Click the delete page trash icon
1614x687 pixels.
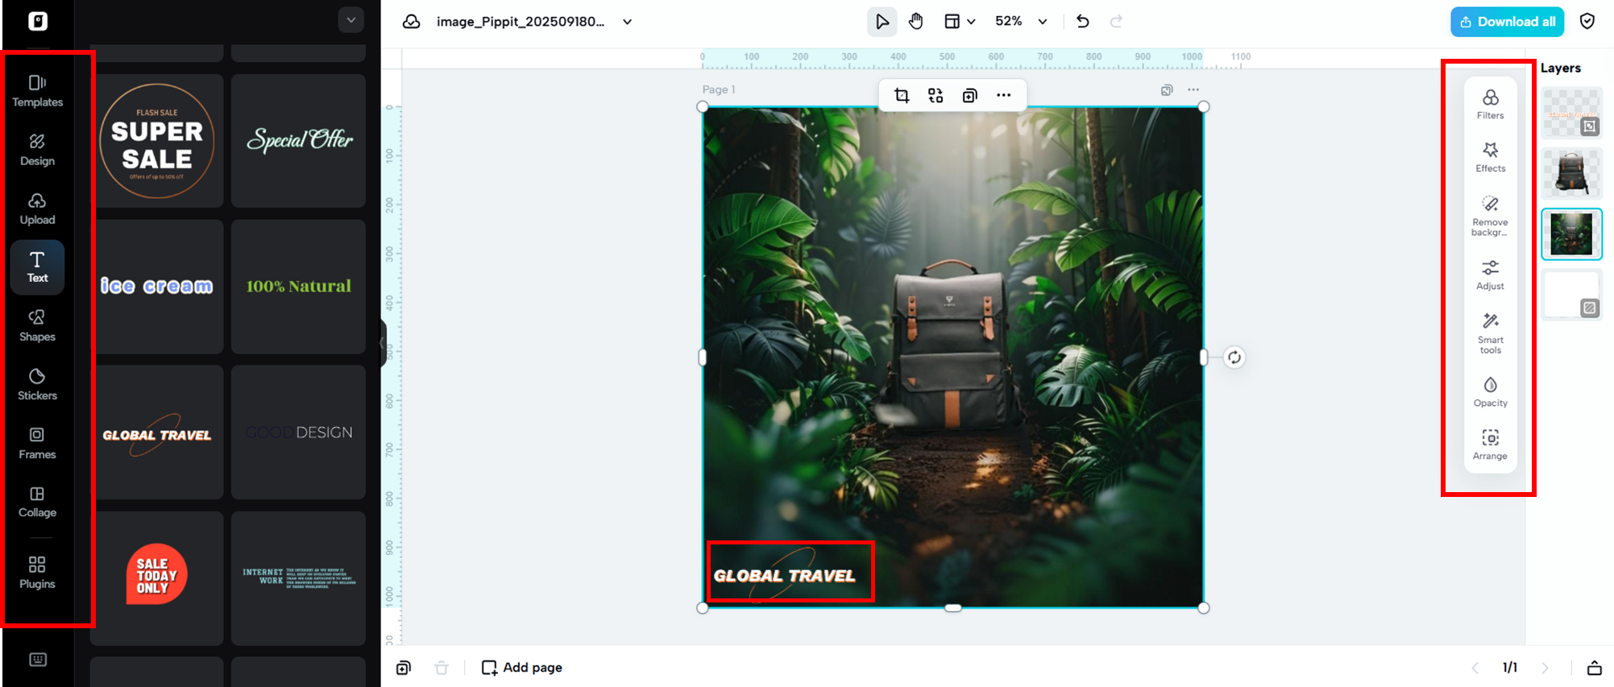pos(442,668)
